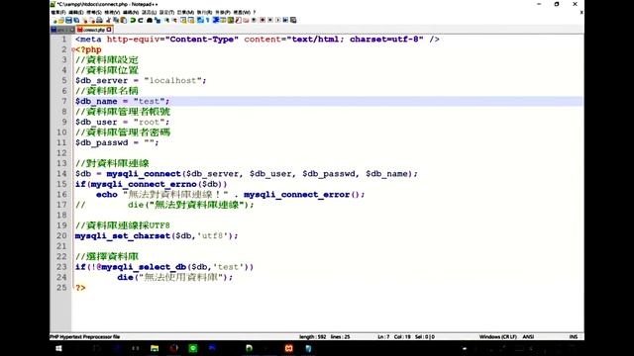The image size is (634, 356).
Task: Open the Macro (M) menu
Action: pos(185,13)
